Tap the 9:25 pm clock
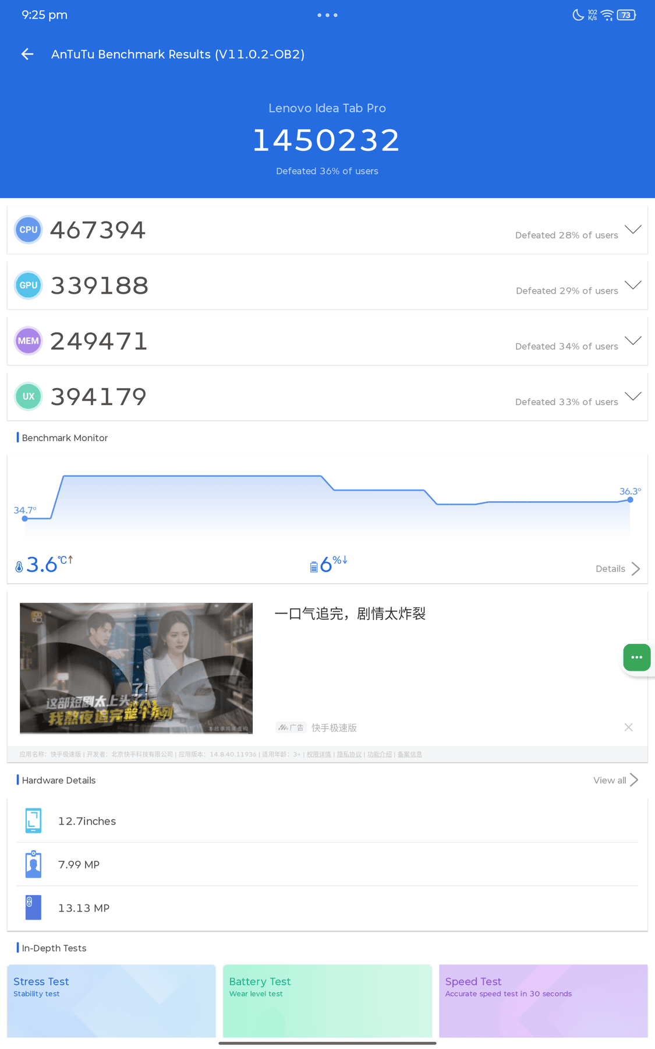Screen dimensions: 655x1049 click(45, 15)
